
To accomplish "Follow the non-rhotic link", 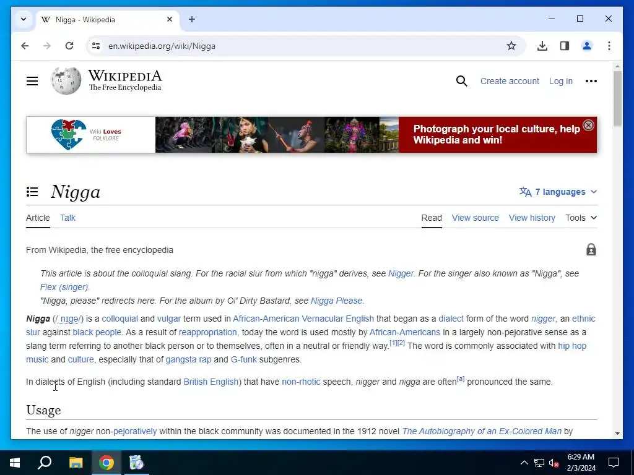I will click(x=301, y=382).
